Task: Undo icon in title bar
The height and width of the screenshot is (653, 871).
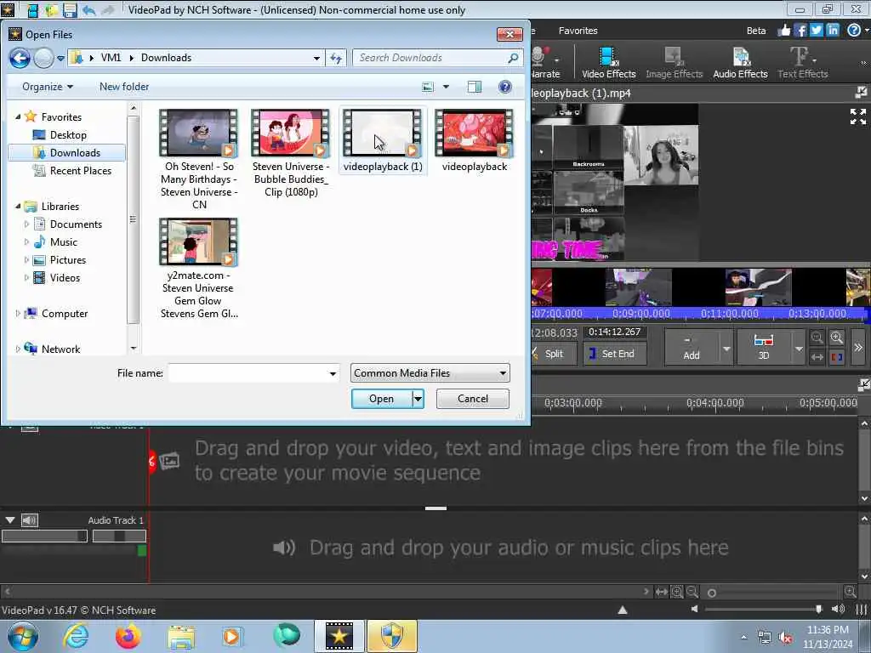Action: (88, 9)
